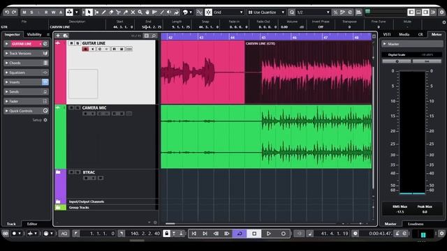Viewport: 447px width, 251px height.
Task: Toggle global Read R automation button
Action: [x=46, y=13]
